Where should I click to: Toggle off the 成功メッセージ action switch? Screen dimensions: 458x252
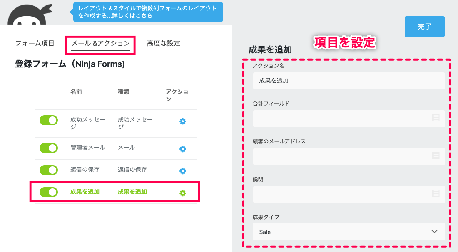(49, 120)
